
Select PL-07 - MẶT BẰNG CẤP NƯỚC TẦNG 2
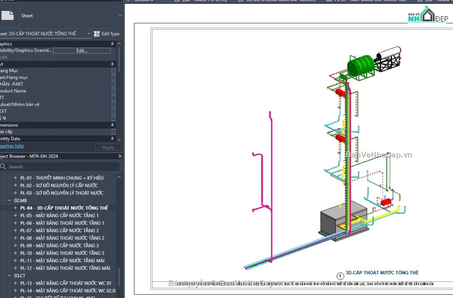point(60,231)
